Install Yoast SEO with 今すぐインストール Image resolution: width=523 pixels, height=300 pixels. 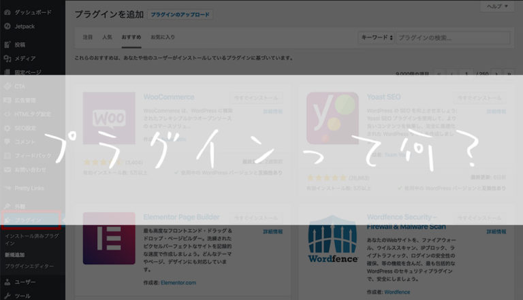point(479,98)
